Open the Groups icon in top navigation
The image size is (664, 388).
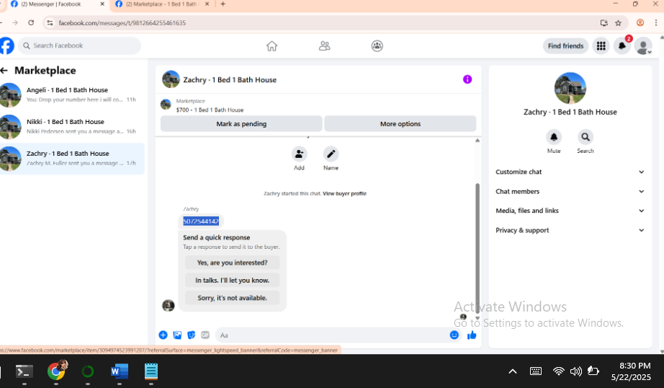377,46
